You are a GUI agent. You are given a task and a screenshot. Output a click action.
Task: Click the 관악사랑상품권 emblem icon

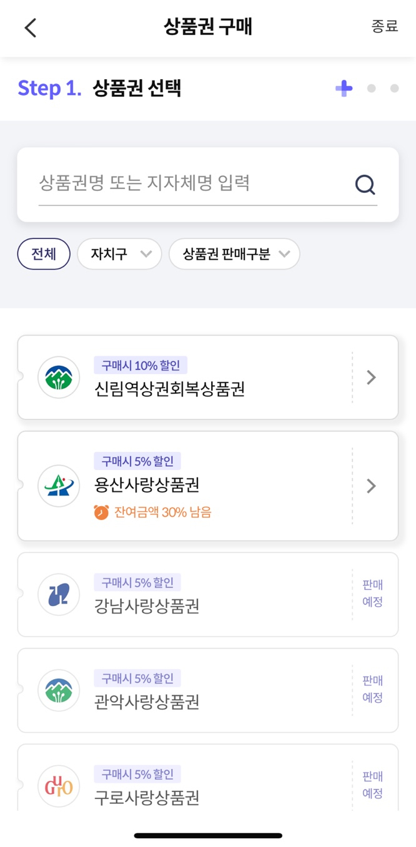[58, 690]
